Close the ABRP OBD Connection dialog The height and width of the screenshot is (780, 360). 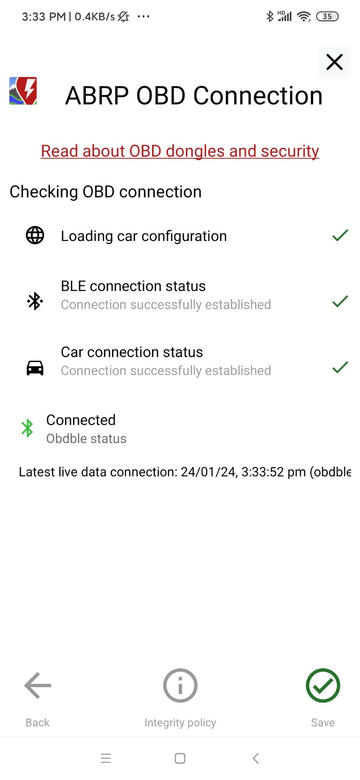click(x=334, y=62)
